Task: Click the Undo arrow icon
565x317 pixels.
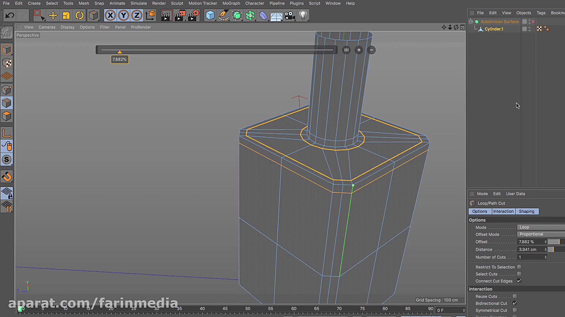Action: point(10,15)
